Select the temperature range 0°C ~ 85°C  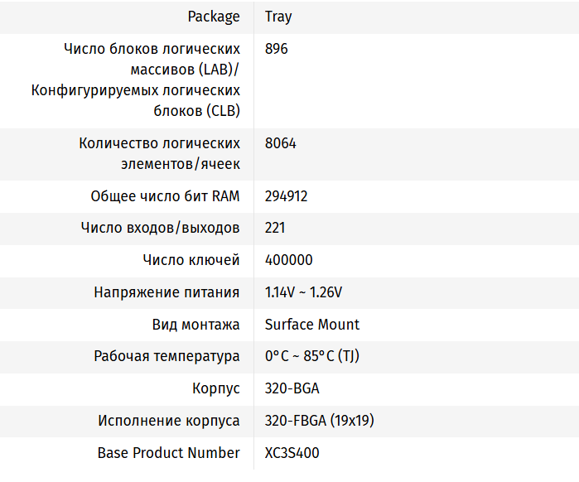pyautogui.click(x=311, y=356)
